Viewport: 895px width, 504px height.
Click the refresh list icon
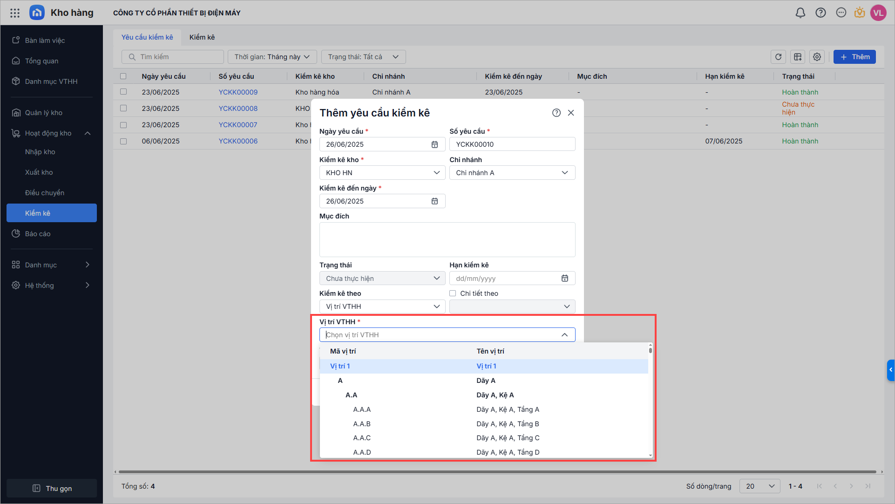[778, 57]
